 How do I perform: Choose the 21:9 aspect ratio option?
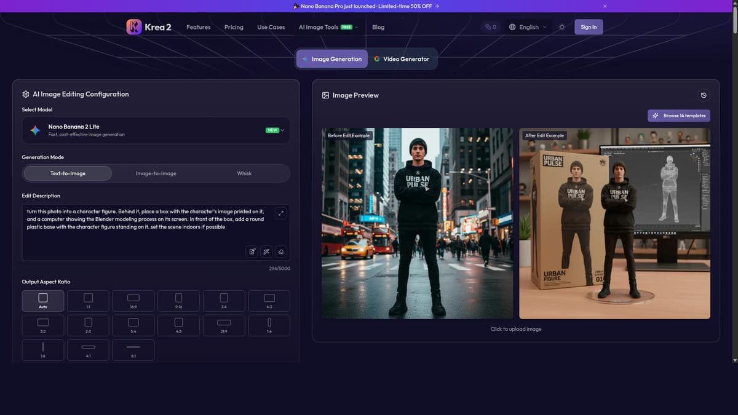tap(224, 325)
